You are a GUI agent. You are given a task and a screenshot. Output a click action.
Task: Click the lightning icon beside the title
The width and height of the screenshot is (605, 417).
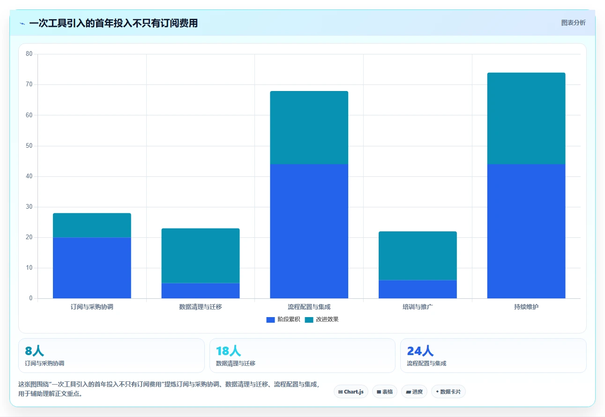click(x=22, y=23)
